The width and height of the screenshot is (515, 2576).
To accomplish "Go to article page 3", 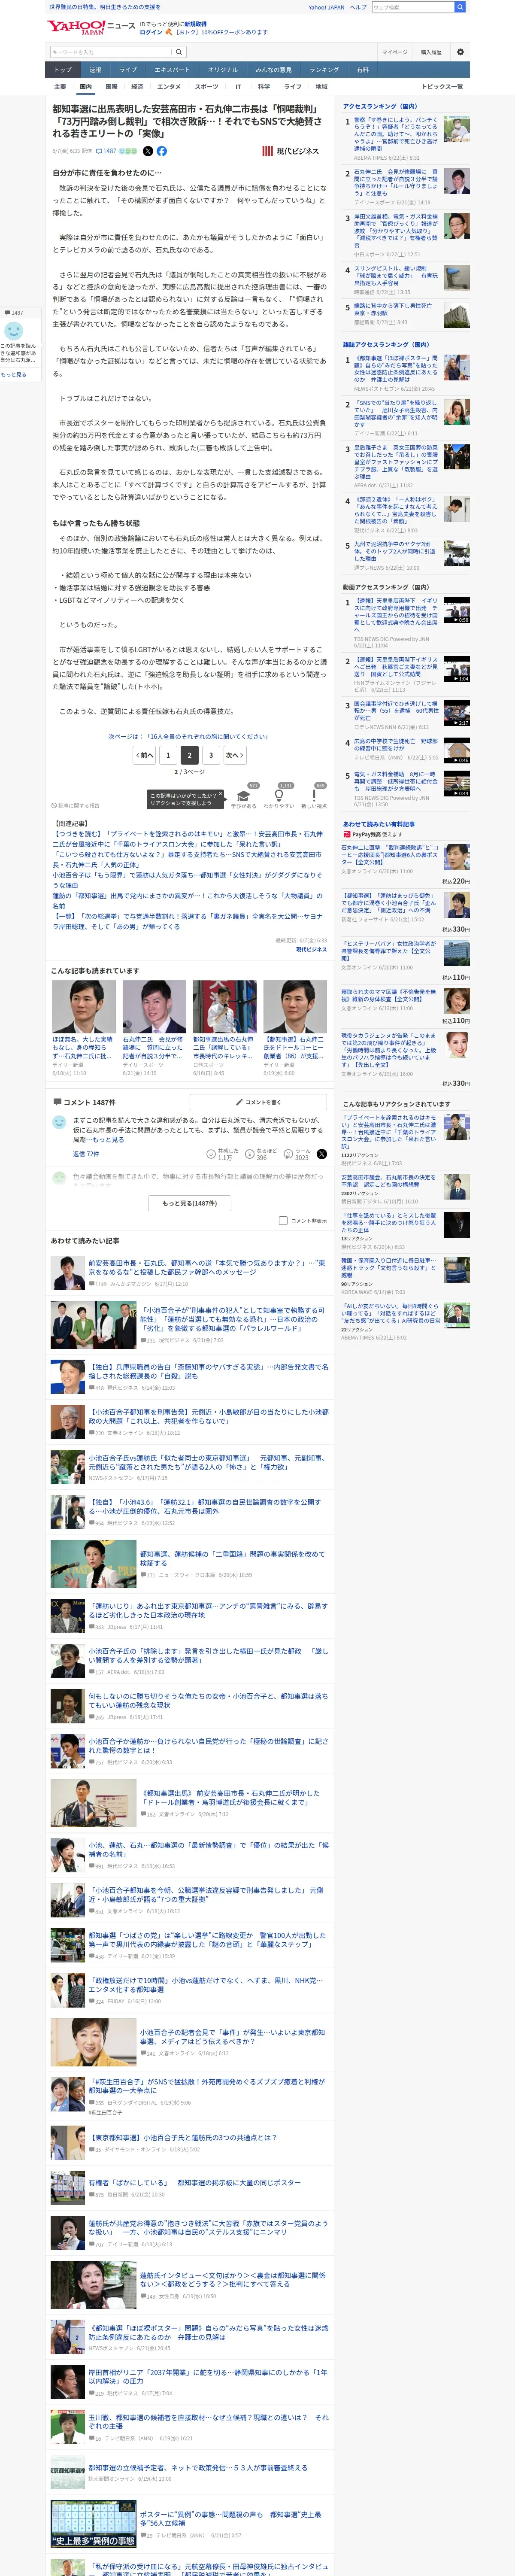I will point(211,755).
